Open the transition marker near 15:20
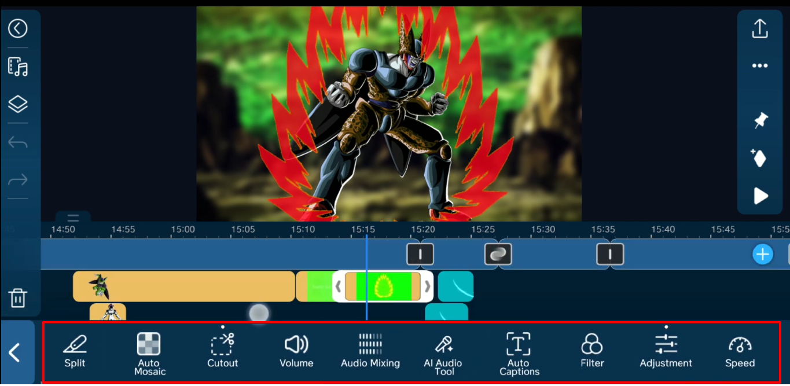Viewport: 790px width, 386px height. click(420, 254)
